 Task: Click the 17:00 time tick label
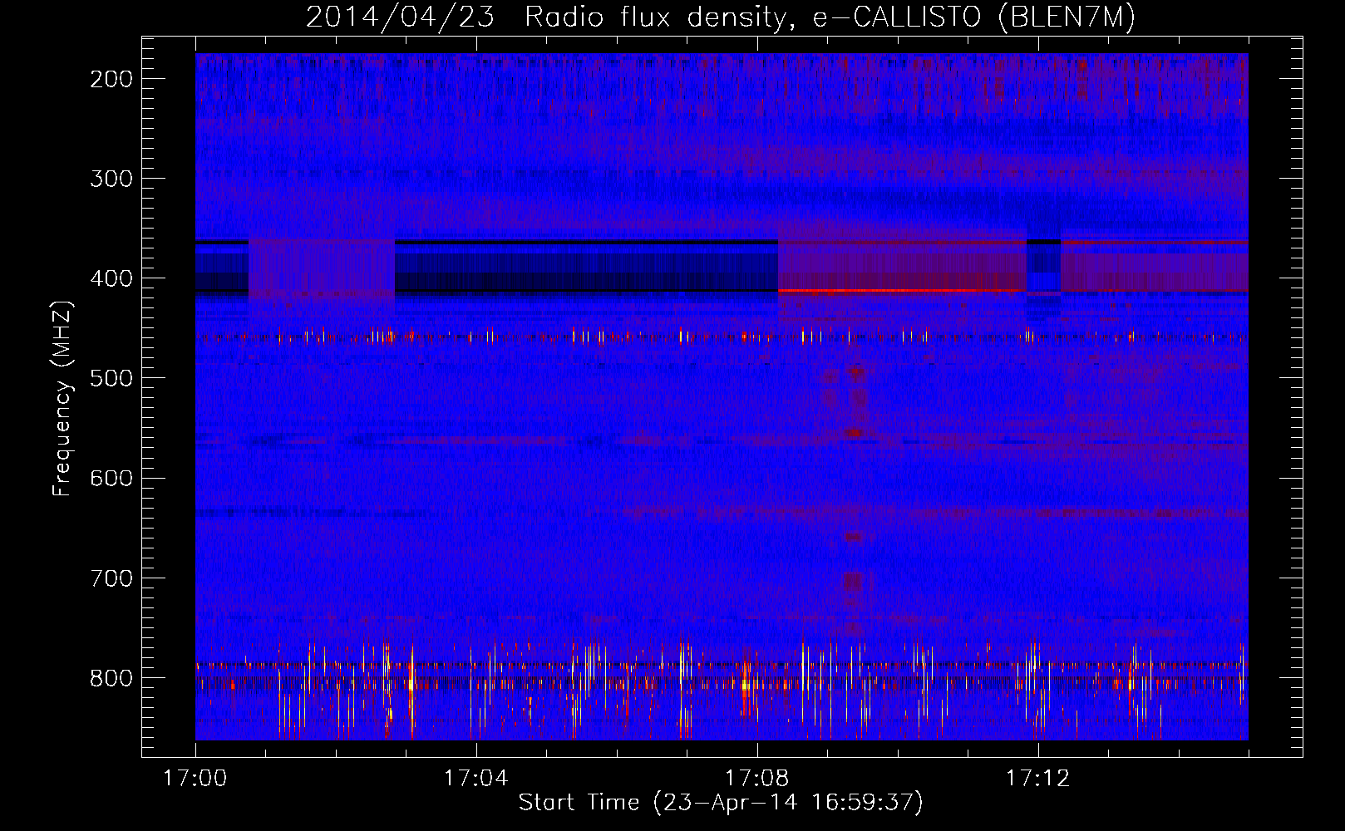(x=195, y=779)
